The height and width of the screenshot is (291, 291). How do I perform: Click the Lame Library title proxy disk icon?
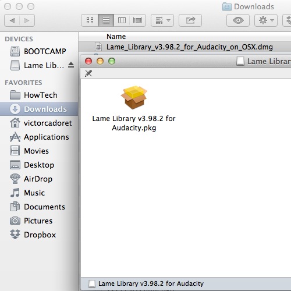240,61
